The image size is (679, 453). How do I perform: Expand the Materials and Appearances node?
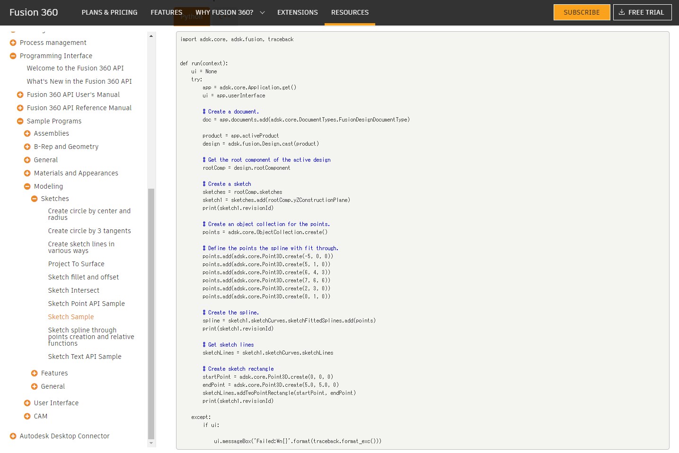27,173
